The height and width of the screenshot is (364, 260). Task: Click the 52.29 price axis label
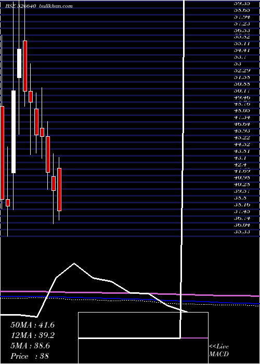click(x=242, y=70)
